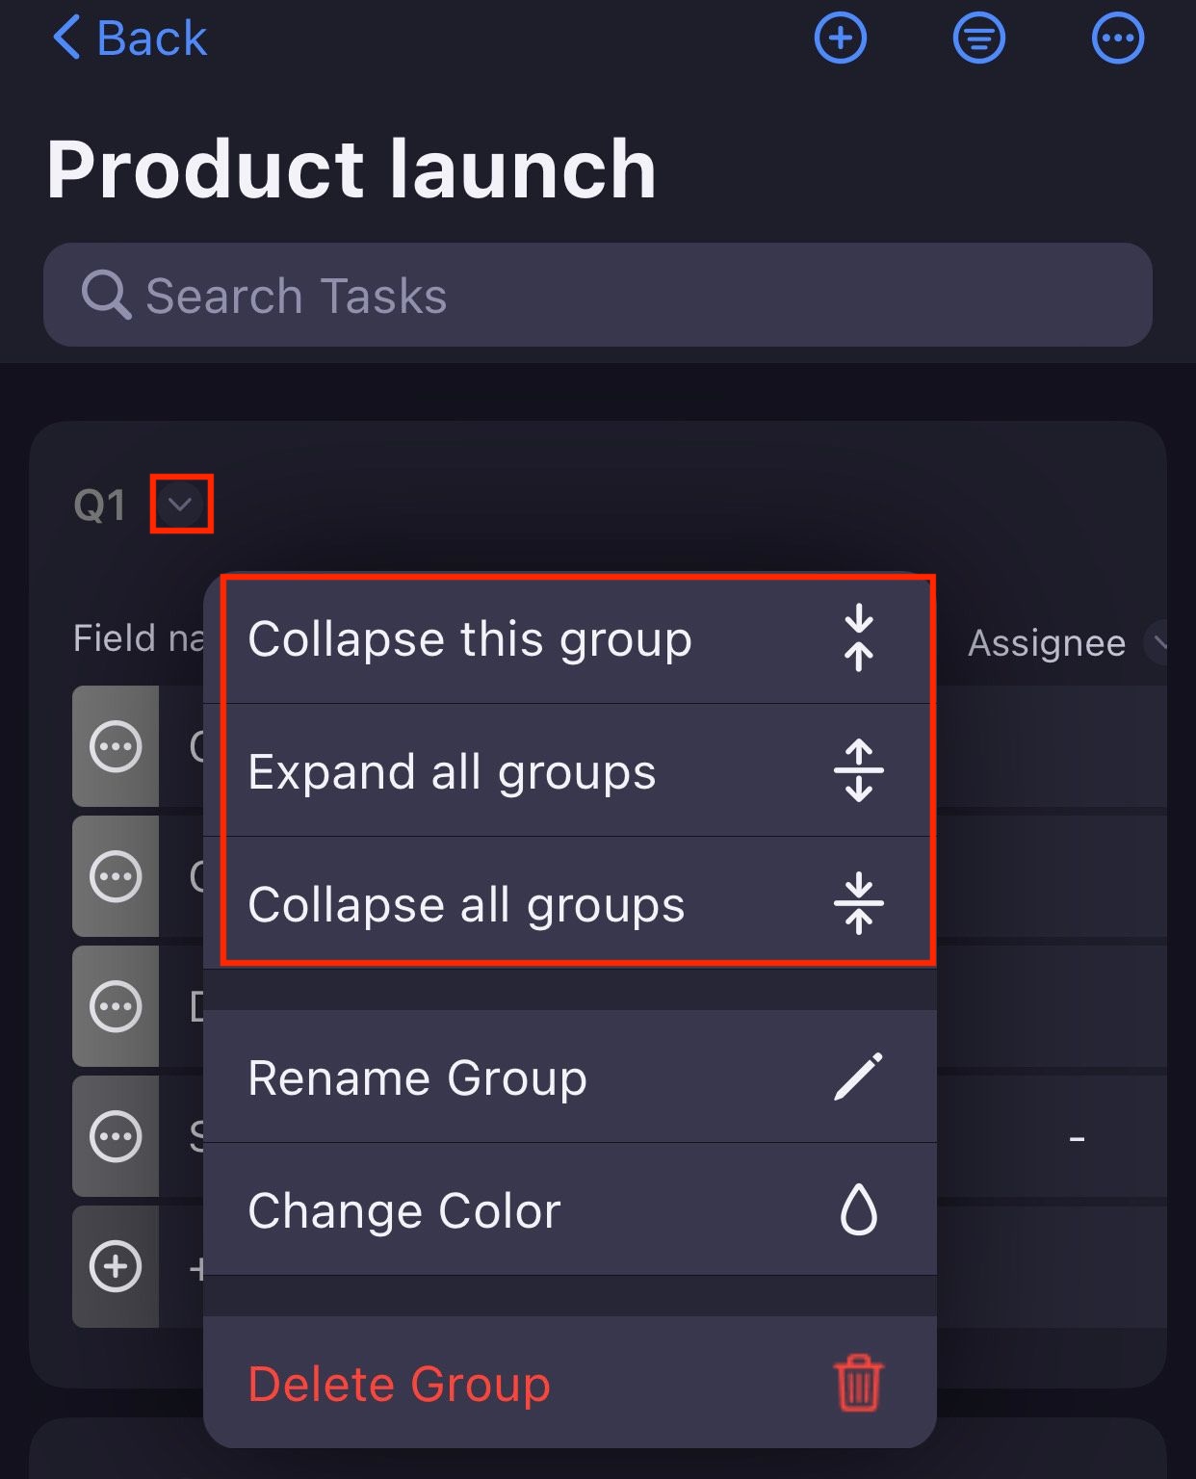Collapse this group via arrows icon

(858, 638)
